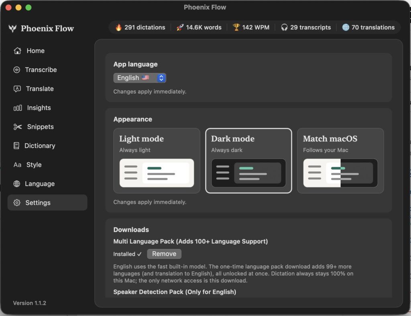Viewport: 411px width, 316px height.
Task: Open the Home page
Action: [x=47, y=51]
